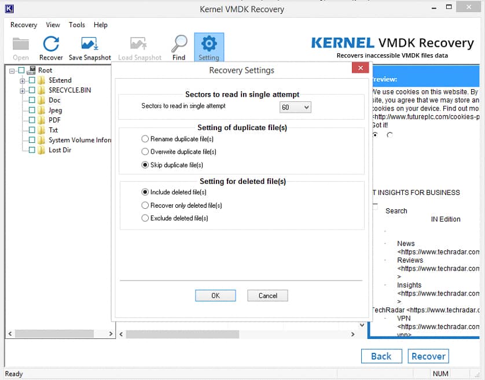Click the file list horizontal scrollbar thumb

[182, 334]
